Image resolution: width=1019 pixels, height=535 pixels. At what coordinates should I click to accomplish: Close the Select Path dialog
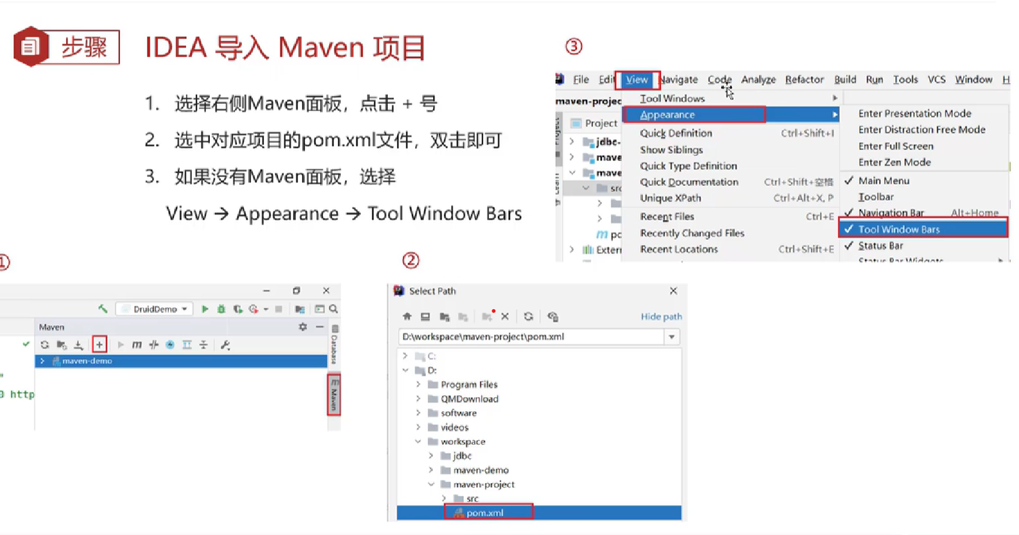pyautogui.click(x=673, y=291)
